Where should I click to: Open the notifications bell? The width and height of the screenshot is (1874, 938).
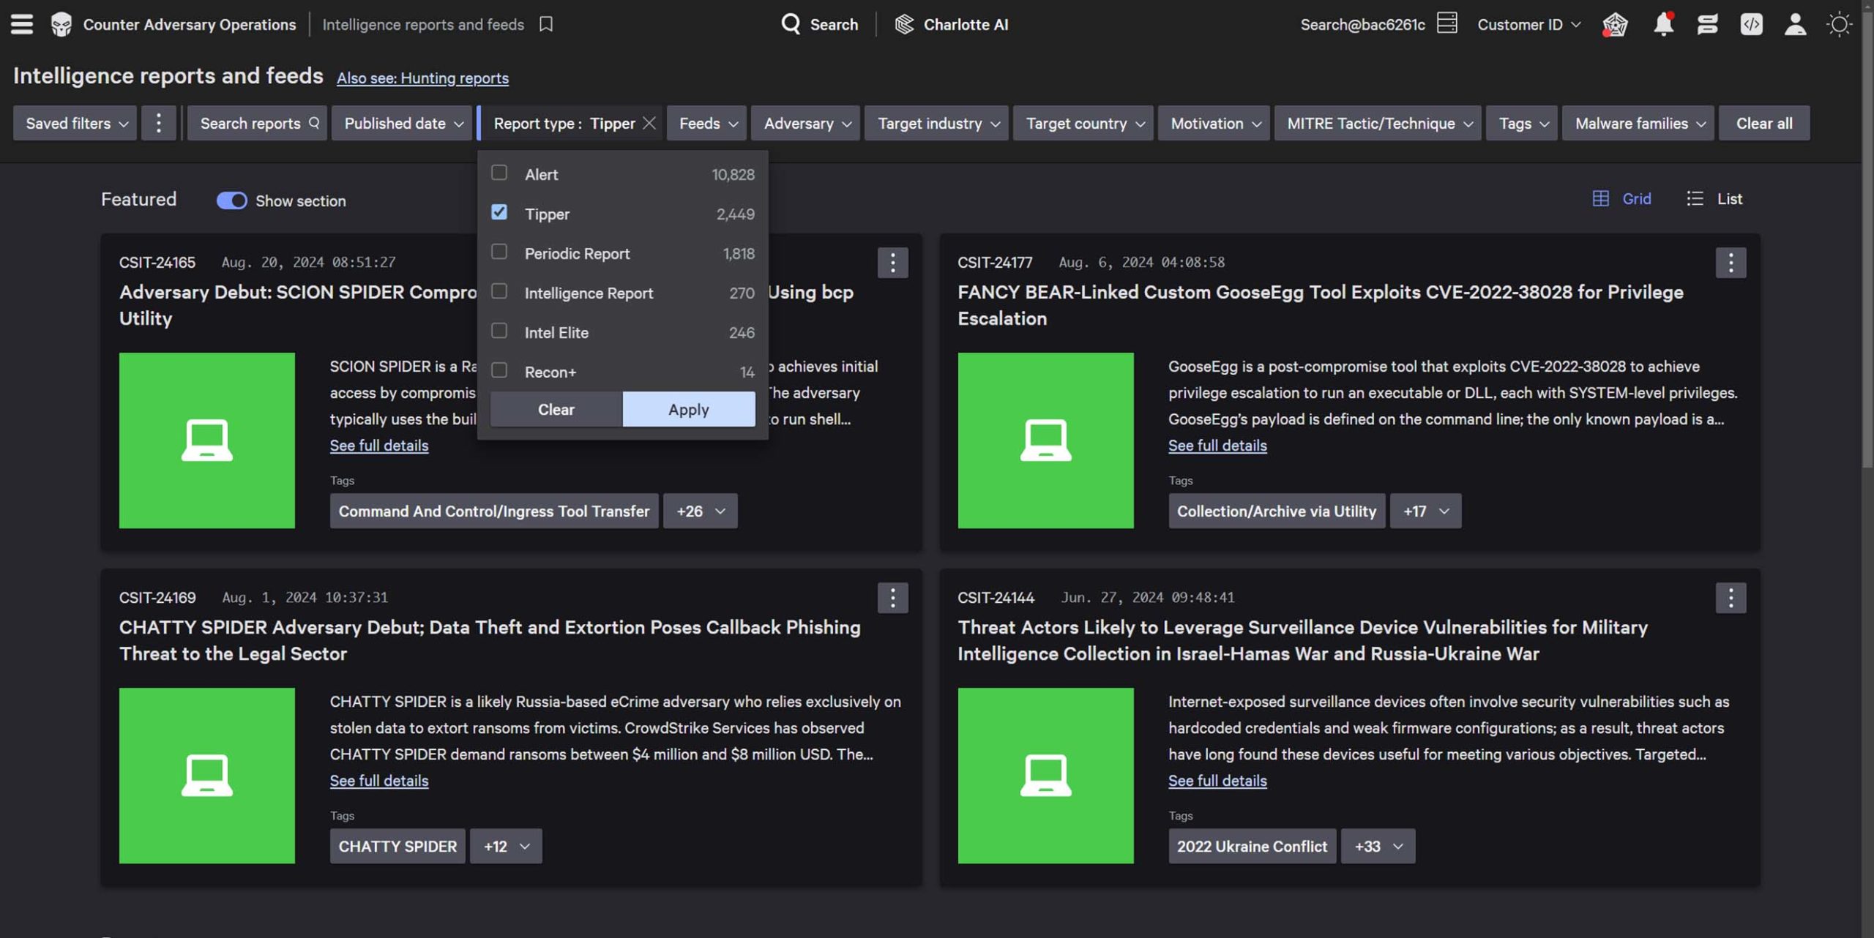(x=1663, y=24)
